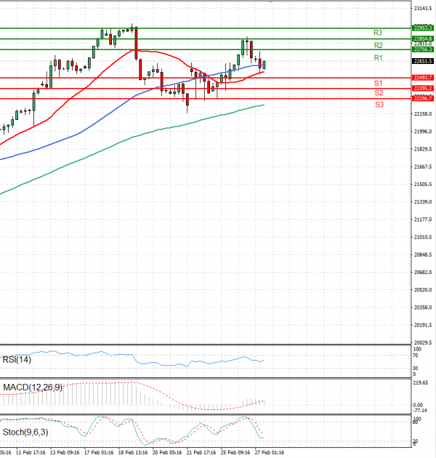The height and width of the screenshot is (458, 436).
Task: Click the 21010.5 price axis value
Action: pos(423,237)
